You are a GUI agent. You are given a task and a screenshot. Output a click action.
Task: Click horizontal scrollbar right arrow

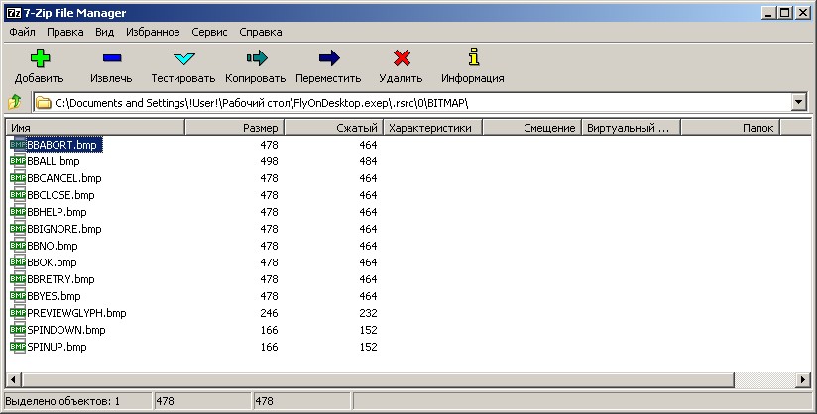(x=803, y=380)
